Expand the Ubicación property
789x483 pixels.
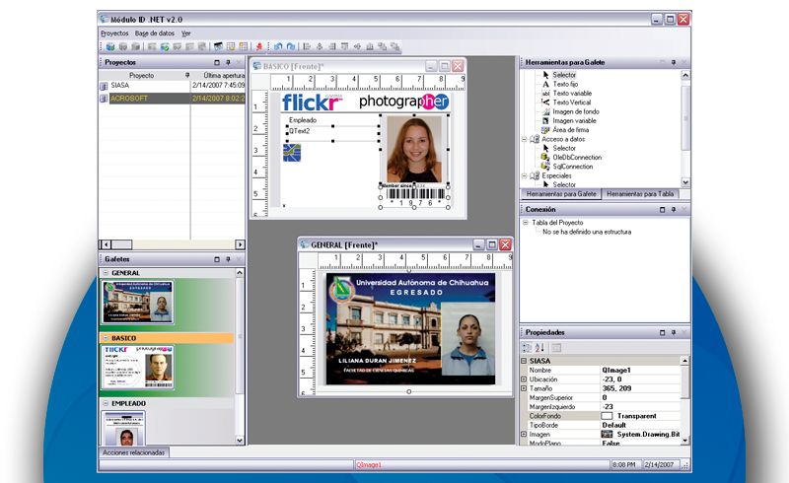click(524, 379)
